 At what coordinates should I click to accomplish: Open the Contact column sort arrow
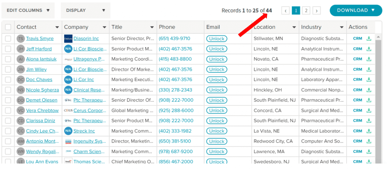[x=57, y=27]
